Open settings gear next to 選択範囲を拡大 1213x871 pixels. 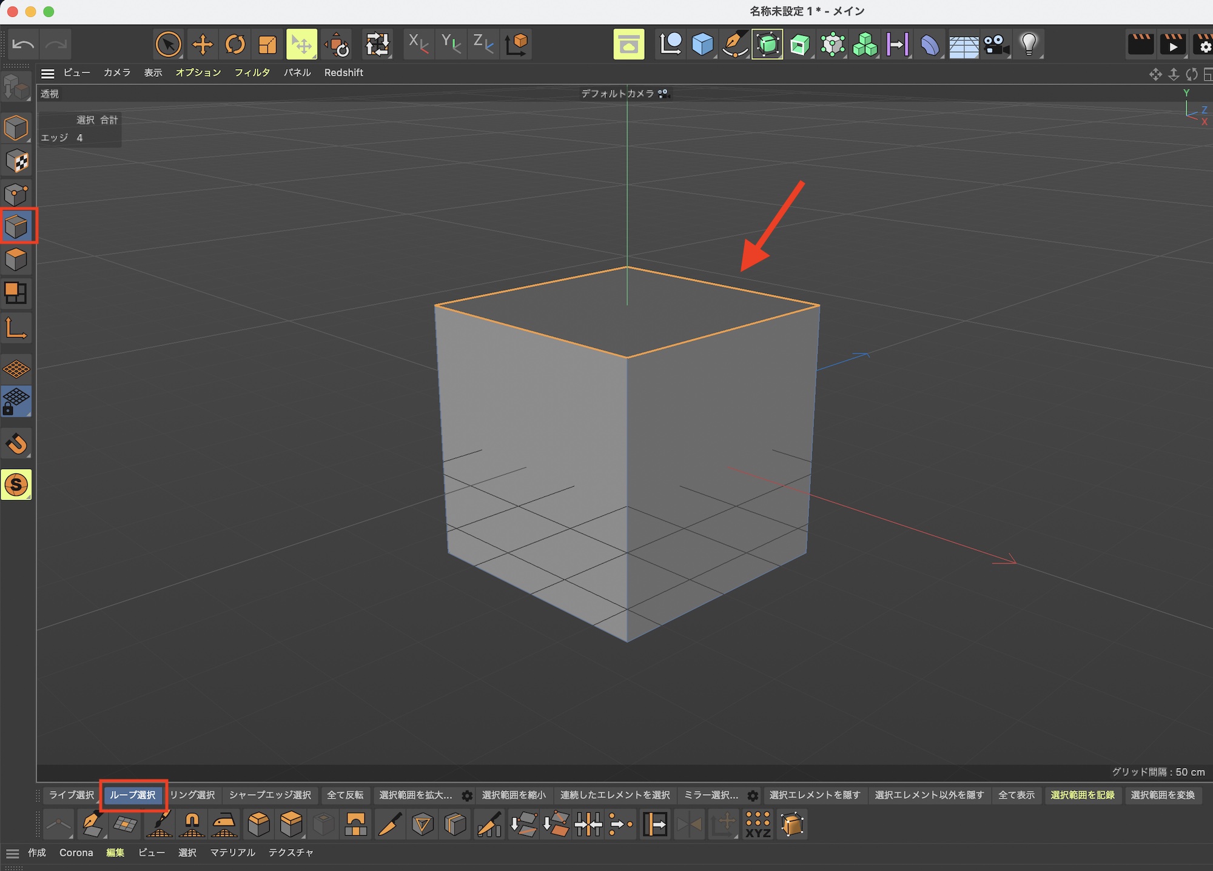[467, 795]
